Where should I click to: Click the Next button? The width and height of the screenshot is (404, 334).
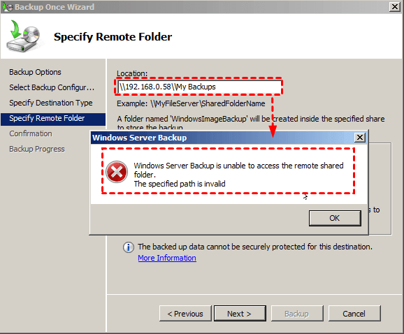(240, 314)
